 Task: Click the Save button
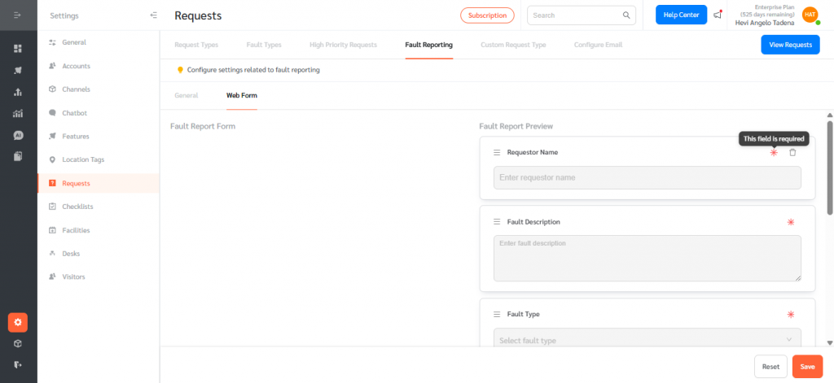[x=807, y=367]
